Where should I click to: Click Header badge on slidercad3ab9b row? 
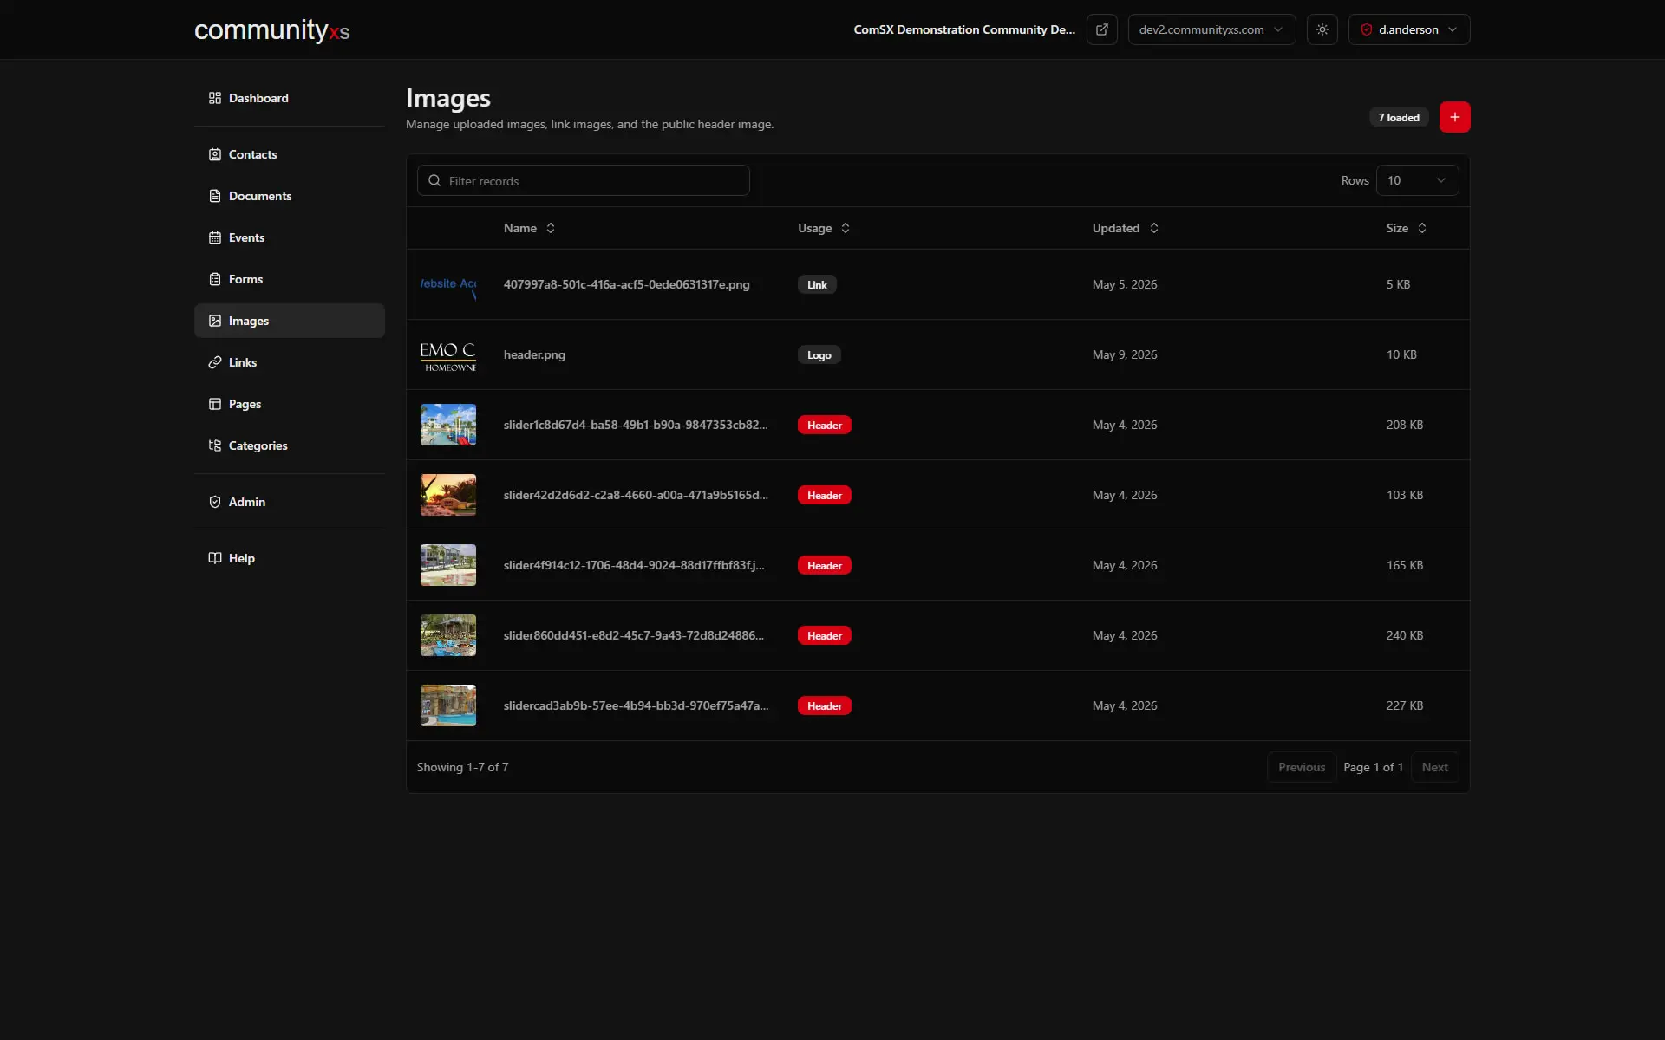click(x=825, y=705)
